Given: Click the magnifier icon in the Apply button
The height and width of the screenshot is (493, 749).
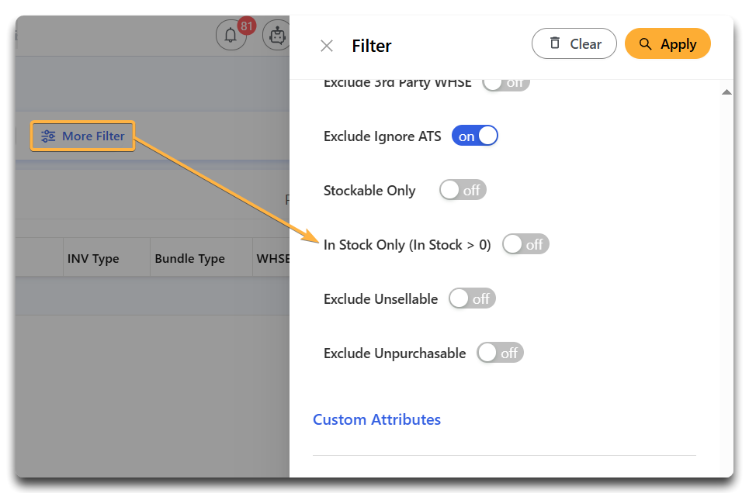Looking at the screenshot, I should tap(645, 44).
